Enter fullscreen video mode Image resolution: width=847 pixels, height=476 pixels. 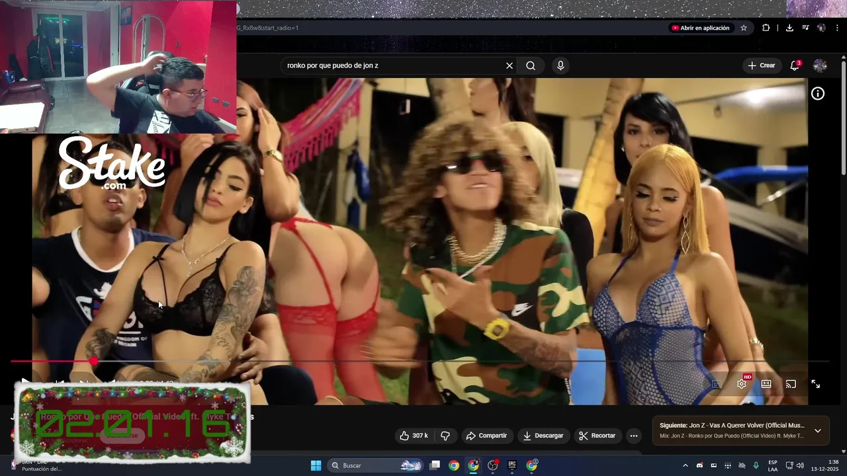tap(815, 383)
